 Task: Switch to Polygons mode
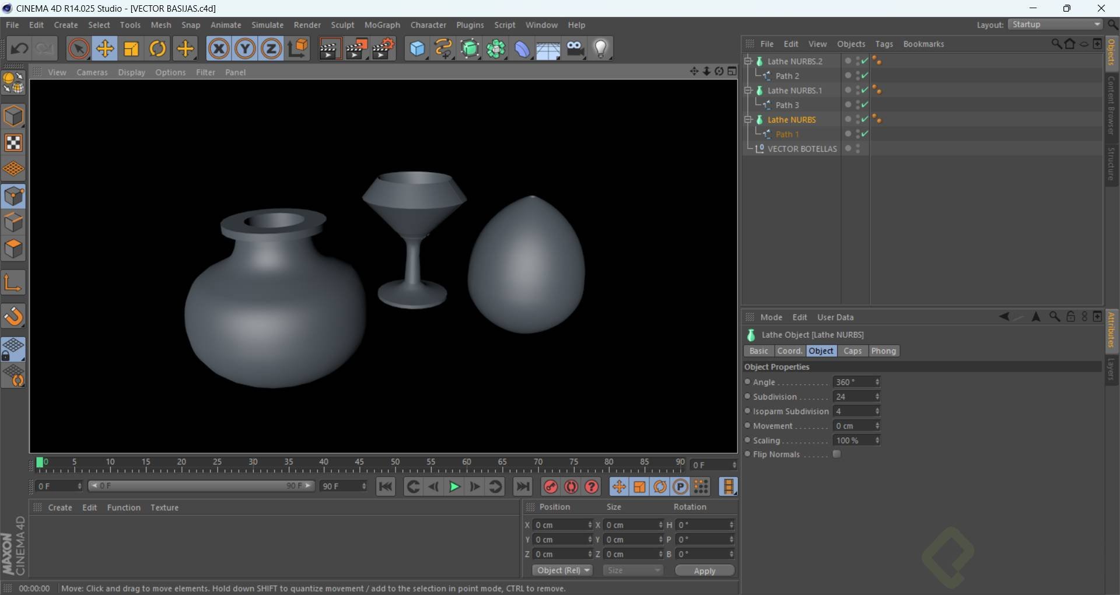point(13,249)
